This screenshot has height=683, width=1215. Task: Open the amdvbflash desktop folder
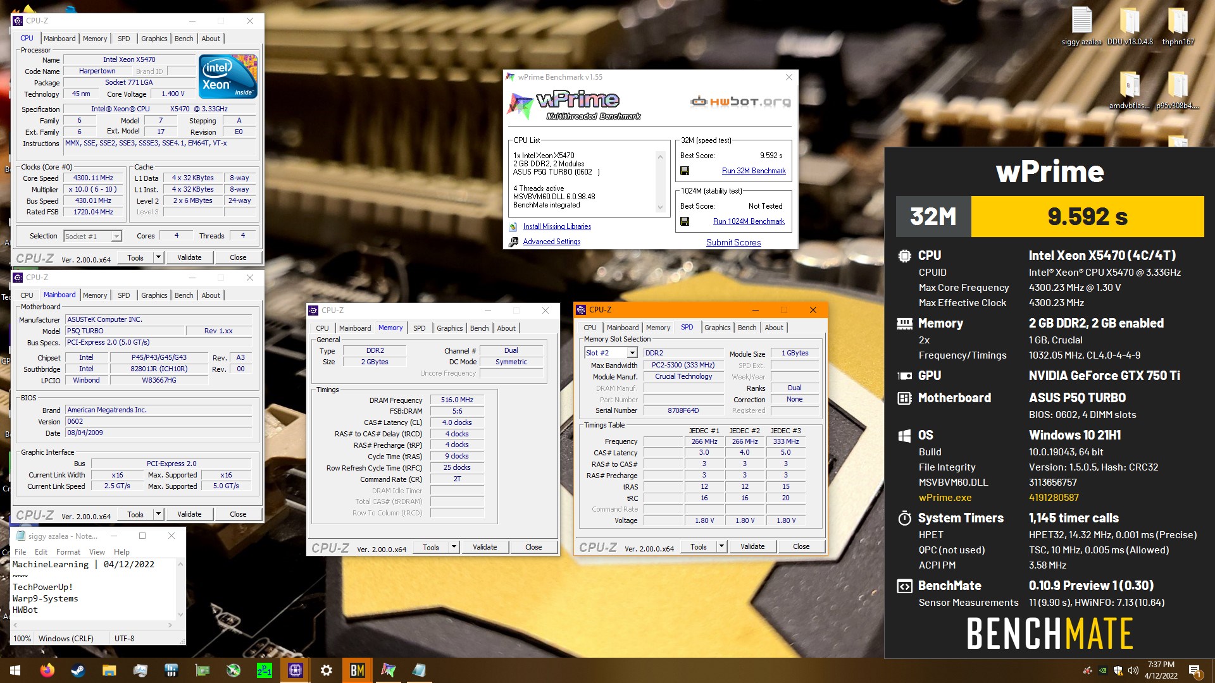pyautogui.click(x=1130, y=90)
